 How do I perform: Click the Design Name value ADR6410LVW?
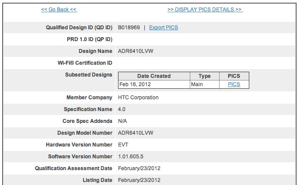point(136,51)
